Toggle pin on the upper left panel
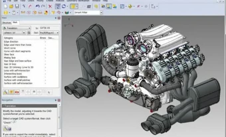Image resolution: width=226 pixels, height=137 pixels. pos(56,18)
